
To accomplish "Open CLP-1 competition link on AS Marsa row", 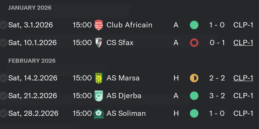I will click(x=243, y=78).
